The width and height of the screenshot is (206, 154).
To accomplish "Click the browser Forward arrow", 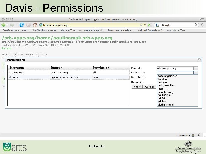I will (12, 25).
